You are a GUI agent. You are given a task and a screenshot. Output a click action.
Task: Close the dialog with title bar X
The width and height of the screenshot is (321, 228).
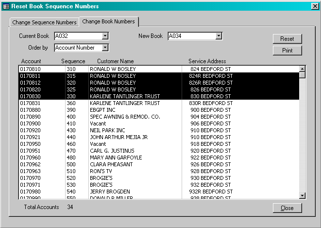[x=314, y=6]
